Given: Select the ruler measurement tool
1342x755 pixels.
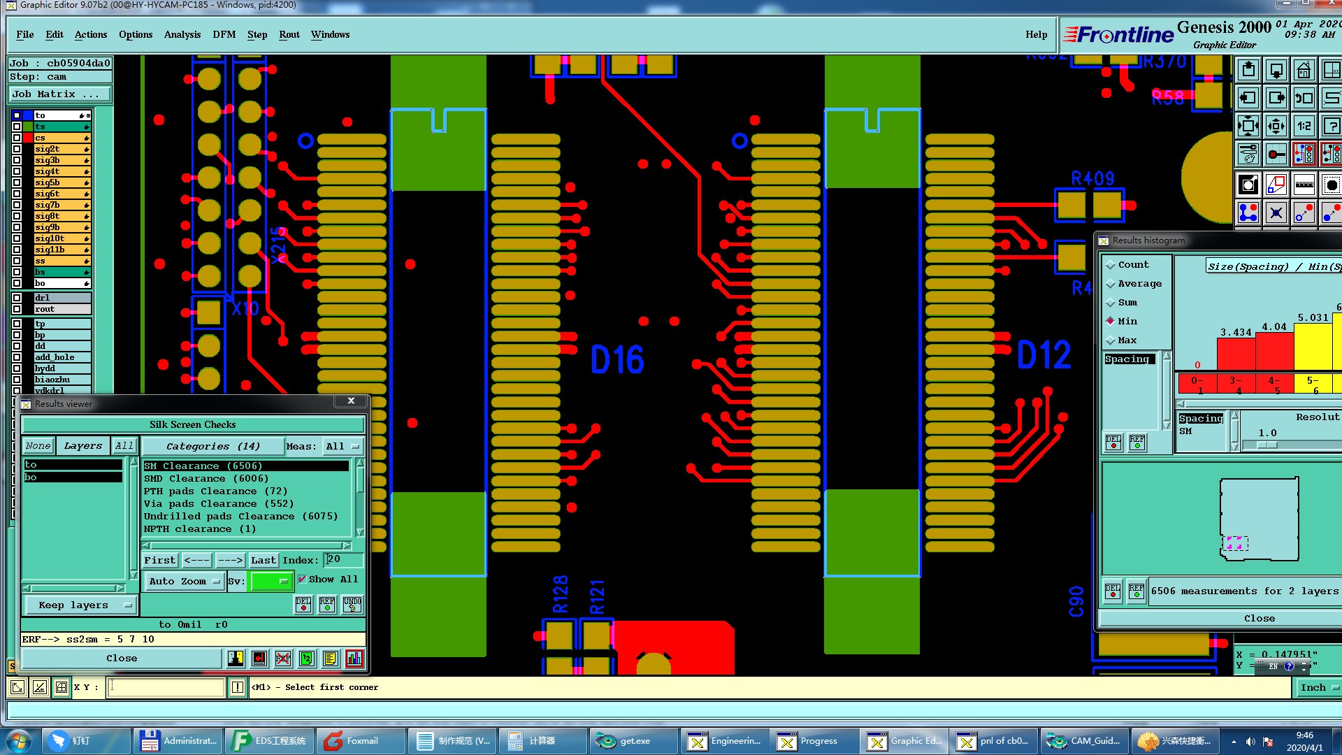Looking at the screenshot, I should click(1304, 185).
